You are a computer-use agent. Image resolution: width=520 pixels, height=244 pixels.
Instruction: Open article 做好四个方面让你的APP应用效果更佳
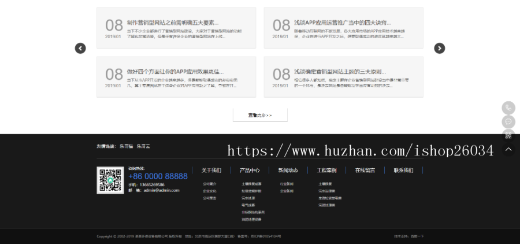click(x=176, y=72)
